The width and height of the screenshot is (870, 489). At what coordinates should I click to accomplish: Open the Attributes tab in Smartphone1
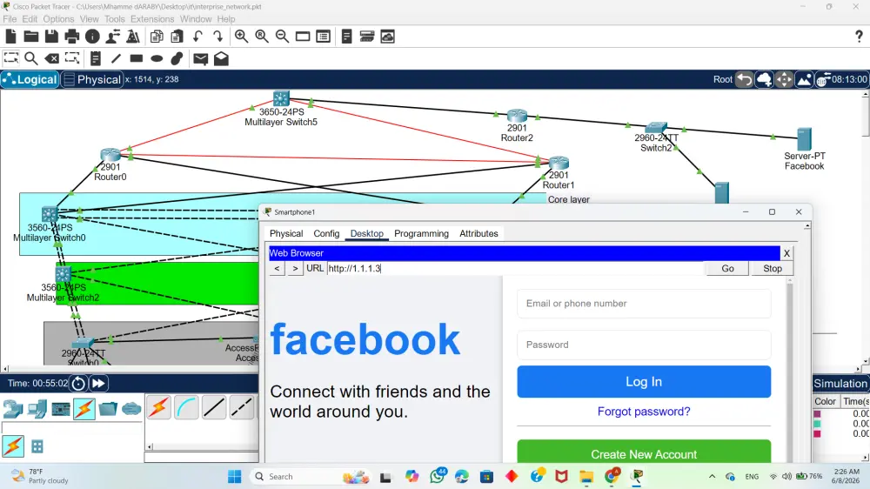click(x=478, y=234)
